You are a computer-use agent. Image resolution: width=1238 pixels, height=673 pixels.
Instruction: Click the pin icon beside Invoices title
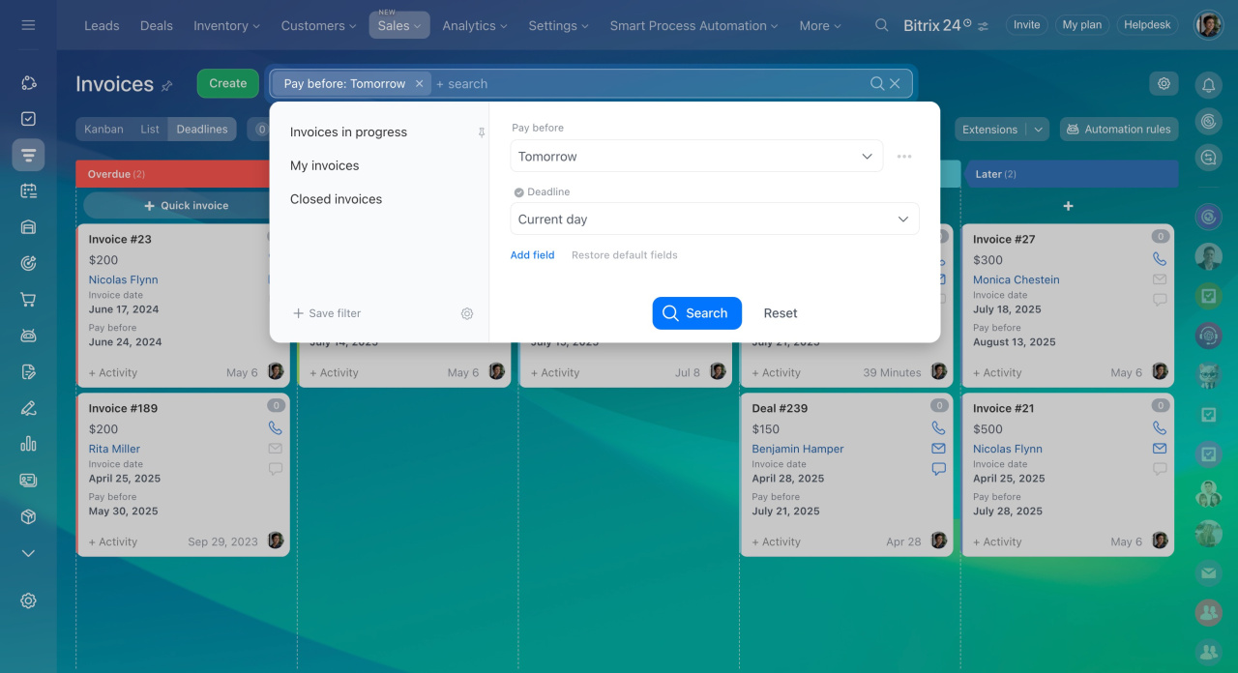(x=167, y=86)
